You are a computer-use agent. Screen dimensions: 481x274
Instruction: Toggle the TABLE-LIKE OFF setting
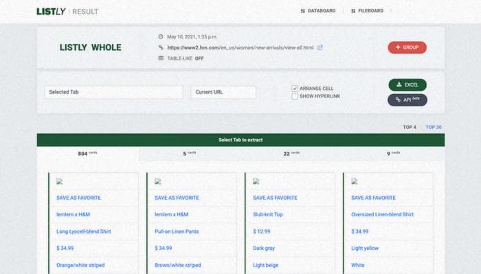186,58
